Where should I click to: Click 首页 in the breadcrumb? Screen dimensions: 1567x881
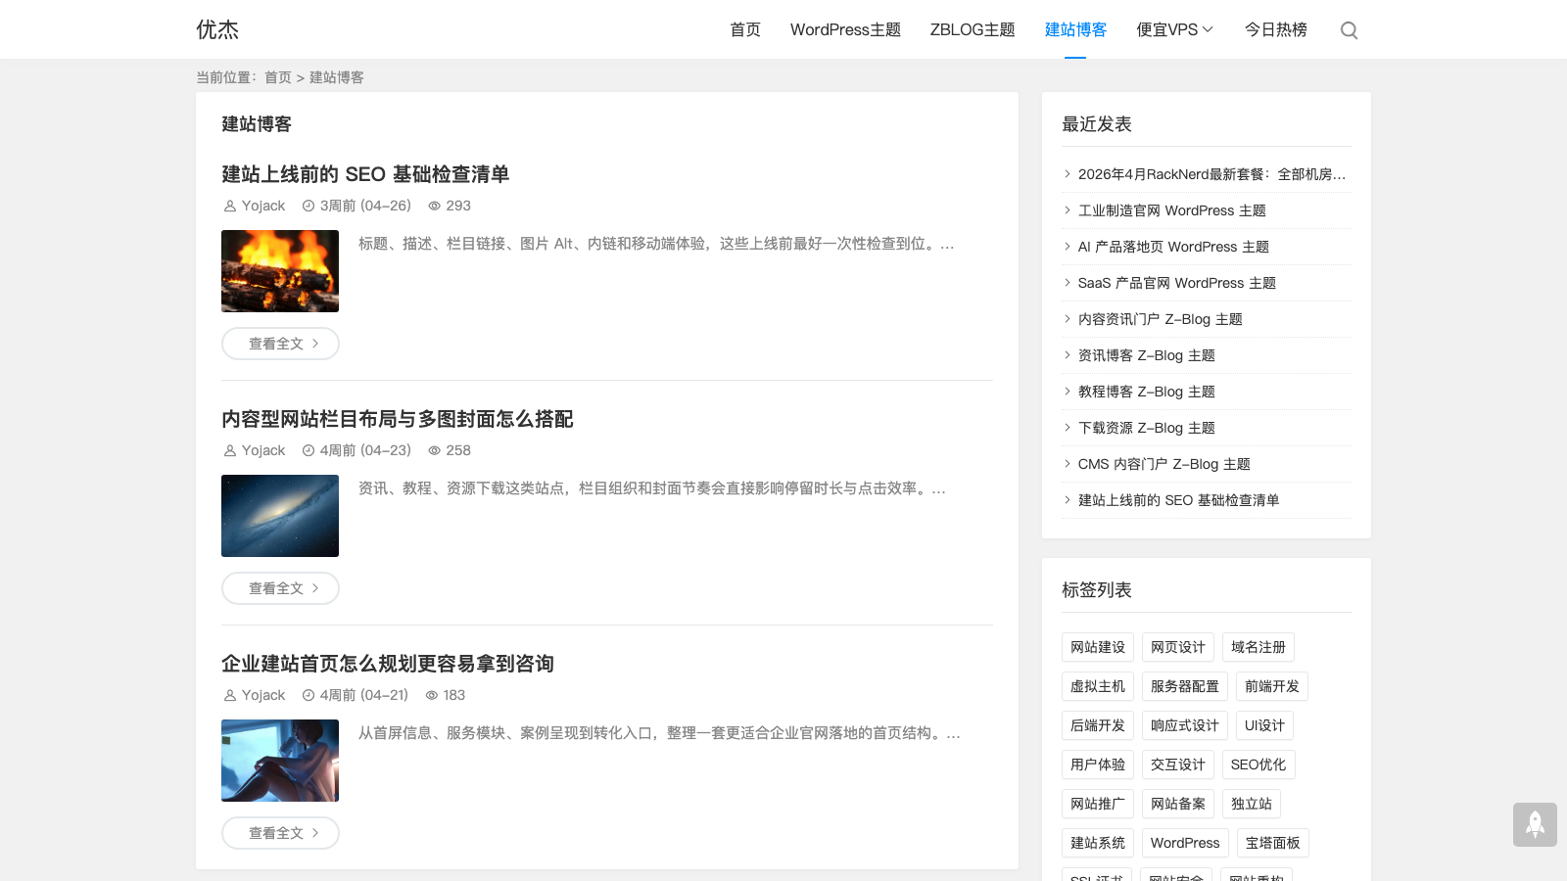(278, 77)
